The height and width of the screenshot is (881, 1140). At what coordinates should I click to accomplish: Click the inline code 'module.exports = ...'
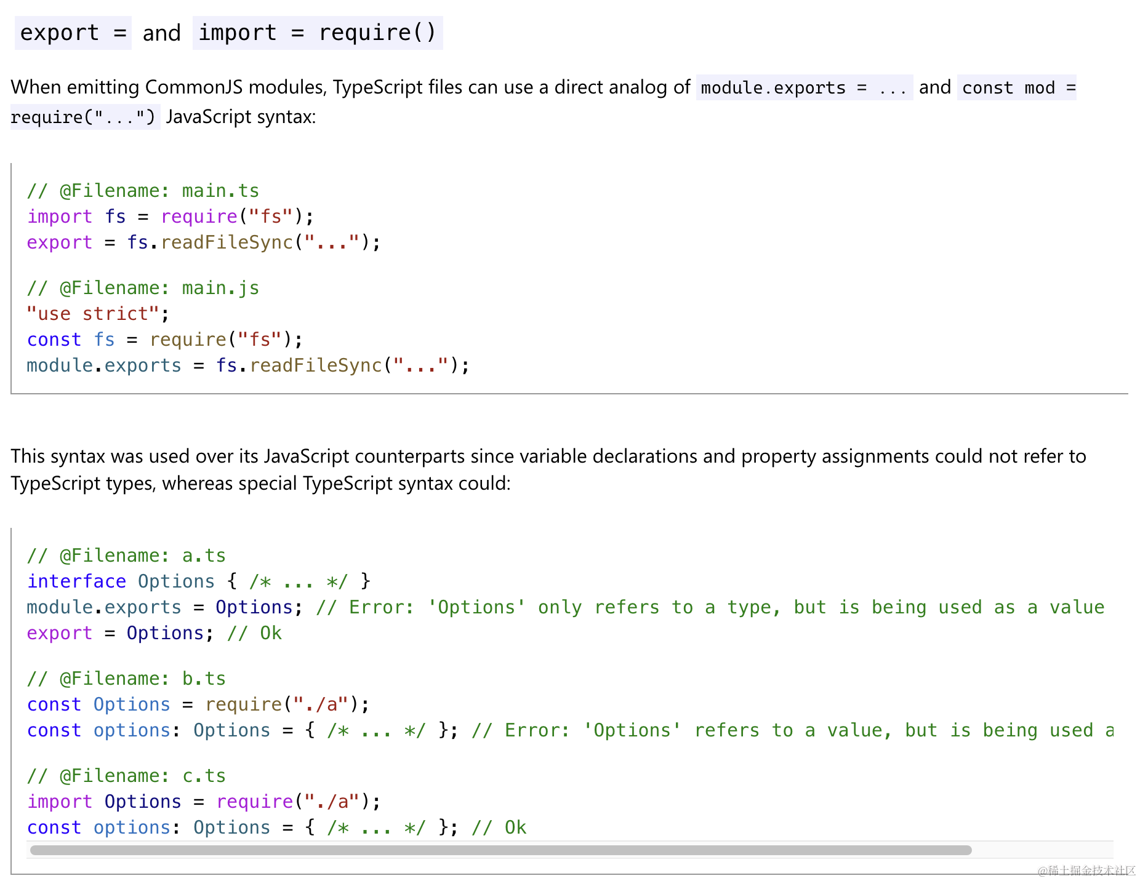pyautogui.click(x=805, y=88)
